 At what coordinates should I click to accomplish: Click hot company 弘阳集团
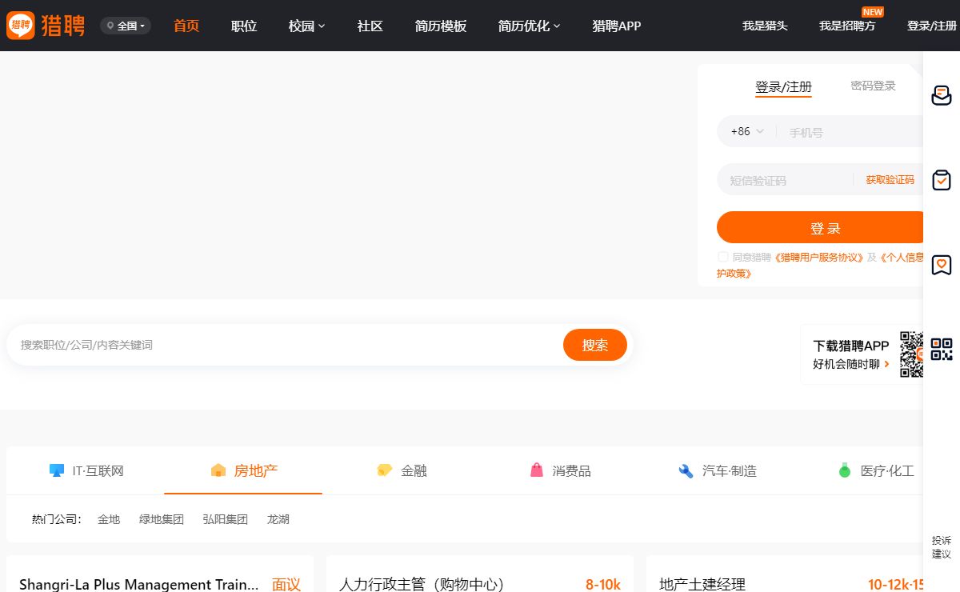click(x=226, y=519)
